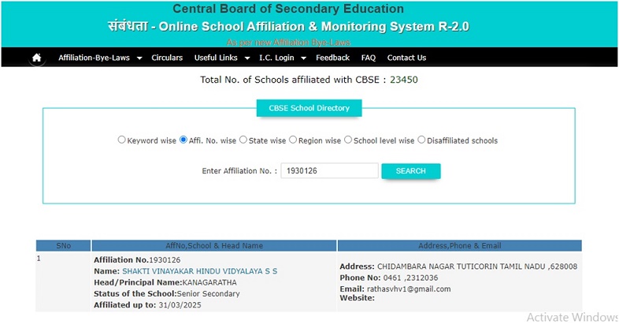Open the Circulars menu item
The image size is (619, 328).
tap(167, 58)
